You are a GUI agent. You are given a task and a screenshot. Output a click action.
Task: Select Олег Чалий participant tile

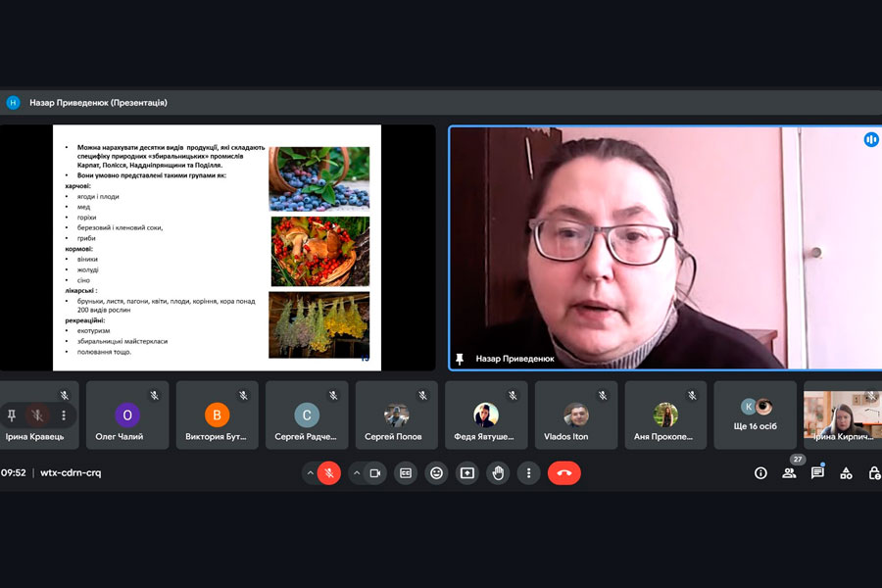127,415
